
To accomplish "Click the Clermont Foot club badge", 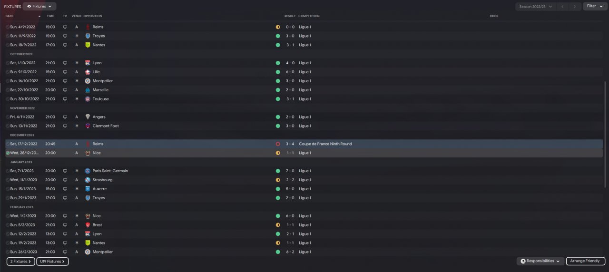I will coord(88,126).
